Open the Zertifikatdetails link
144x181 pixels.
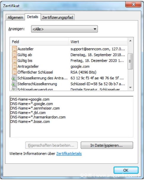click(x=69, y=154)
